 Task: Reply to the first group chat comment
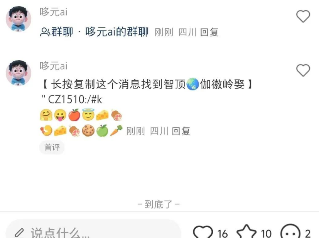click(209, 32)
